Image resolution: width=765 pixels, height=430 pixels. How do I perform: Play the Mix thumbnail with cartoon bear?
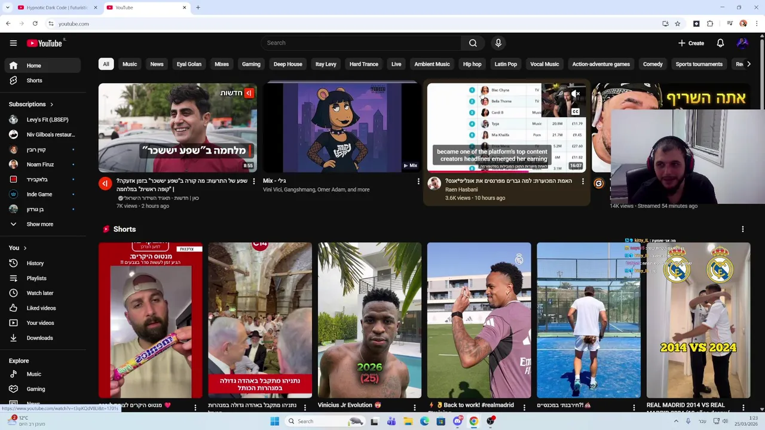point(342,127)
